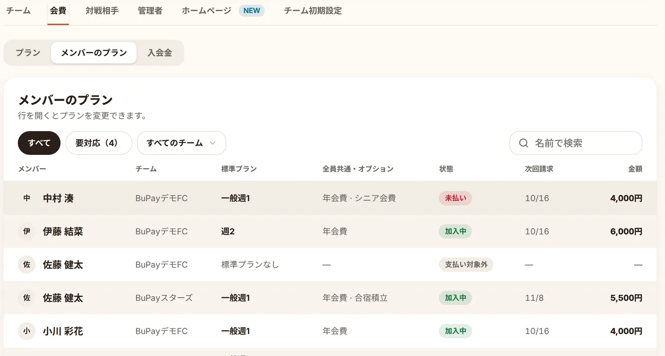Click the 小 avatar beside 小川 彩花
This screenshot has height=356, width=665.
click(x=27, y=331)
